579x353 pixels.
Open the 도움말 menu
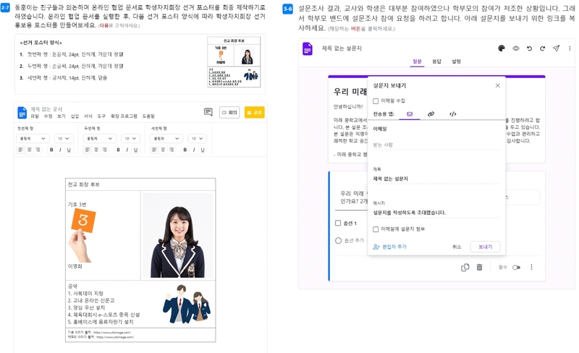(x=148, y=116)
